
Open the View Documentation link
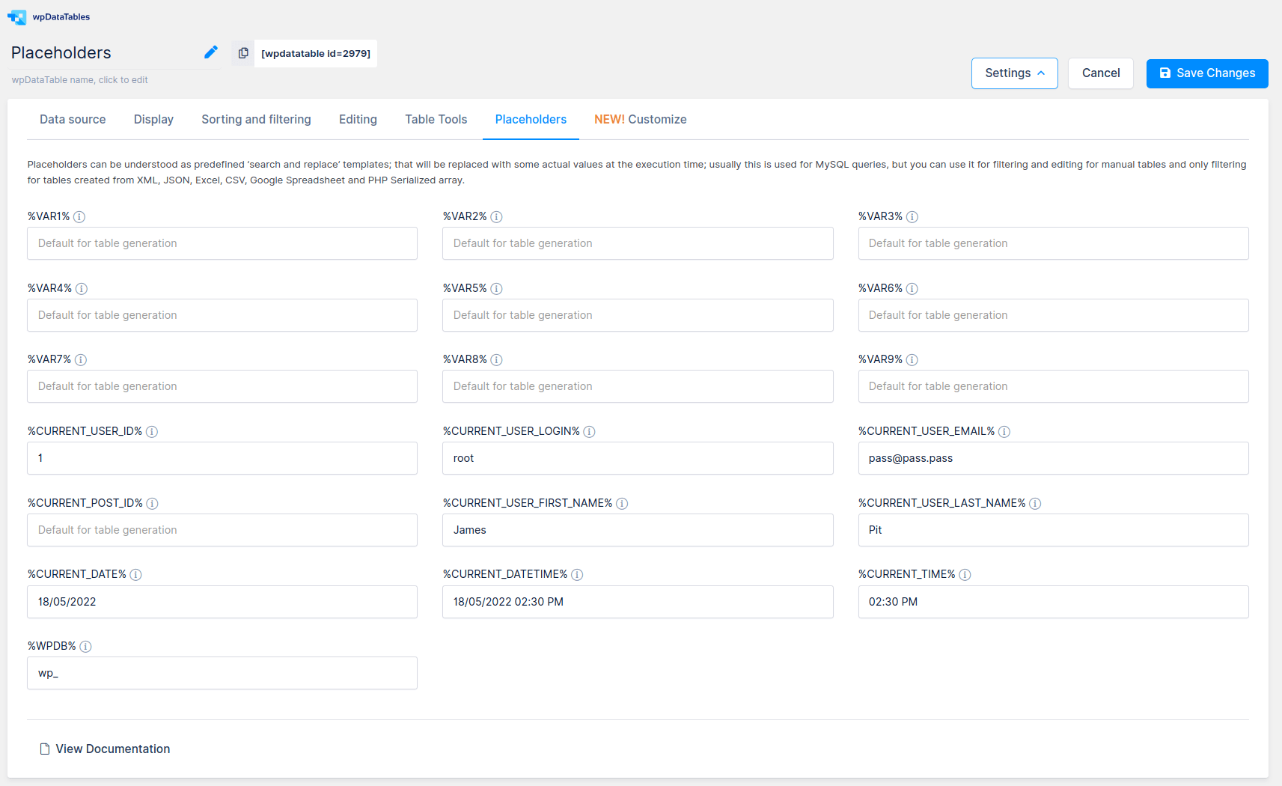click(112, 749)
